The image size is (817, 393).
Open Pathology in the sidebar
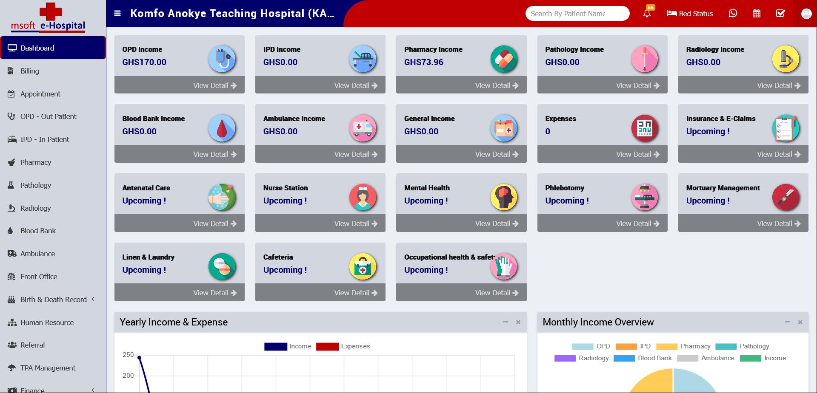(53, 185)
